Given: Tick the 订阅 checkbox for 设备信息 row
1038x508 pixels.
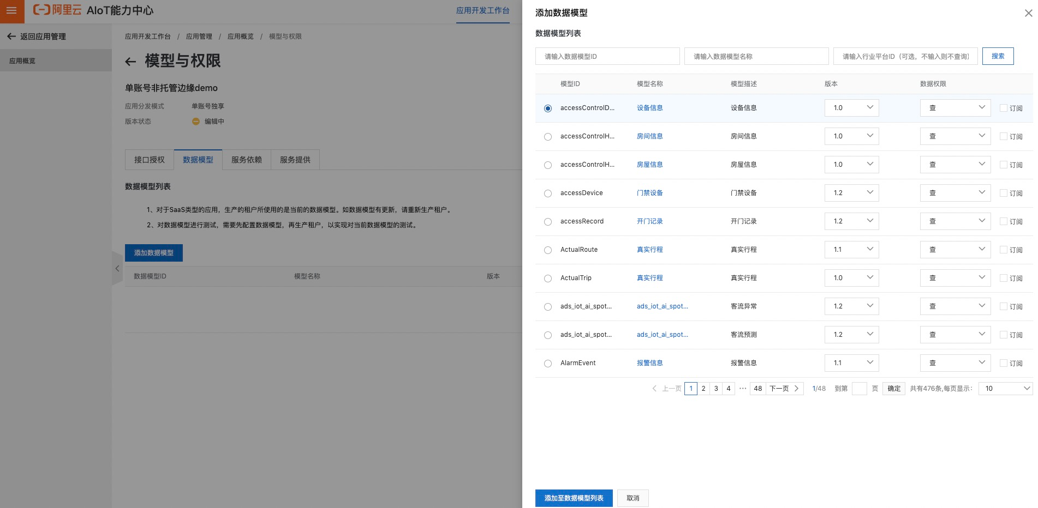Looking at the screenshot, I should coord(1004,108).
